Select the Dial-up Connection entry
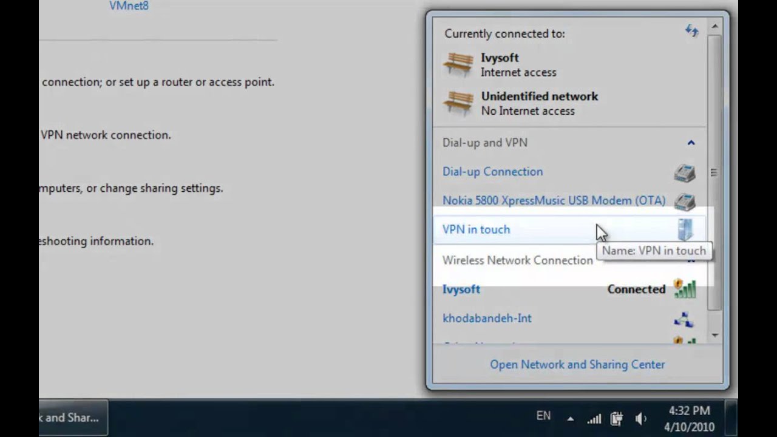Screen dimensions: 777x437 [492, 172]
